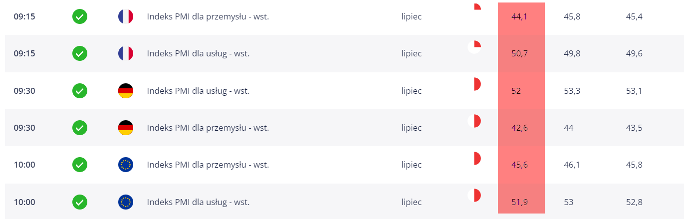Viewport: 684px width, 219px height.
Task: Click German flag on 09:30 przemysłu row
Action: pyautogui.click(x=126, y=128)
